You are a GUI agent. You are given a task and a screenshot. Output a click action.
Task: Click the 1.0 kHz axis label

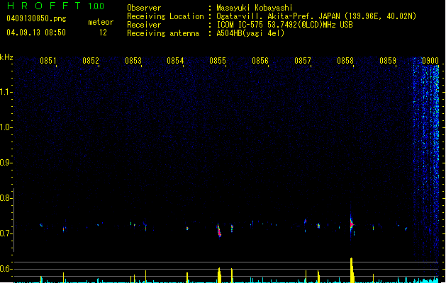coord(6,127)
